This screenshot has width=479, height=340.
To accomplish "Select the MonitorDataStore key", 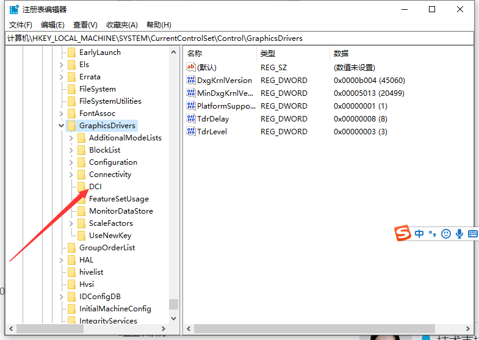I will coord(121,211).
